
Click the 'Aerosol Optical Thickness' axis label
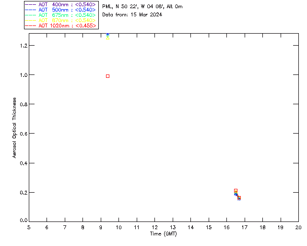[14, 128]
